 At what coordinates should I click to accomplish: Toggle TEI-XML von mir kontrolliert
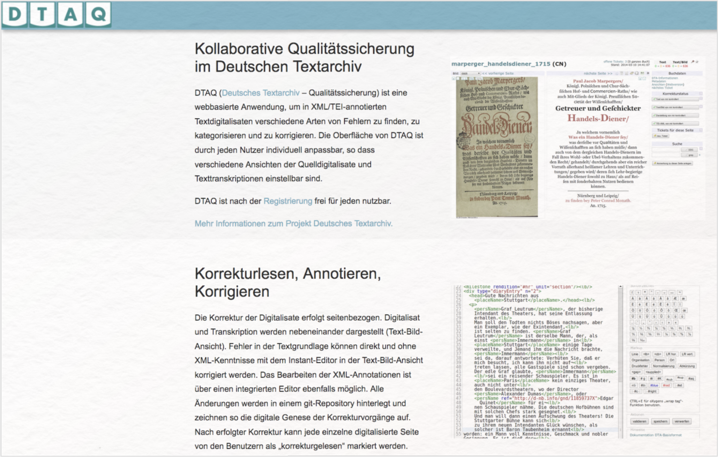[x=675, y=123]
